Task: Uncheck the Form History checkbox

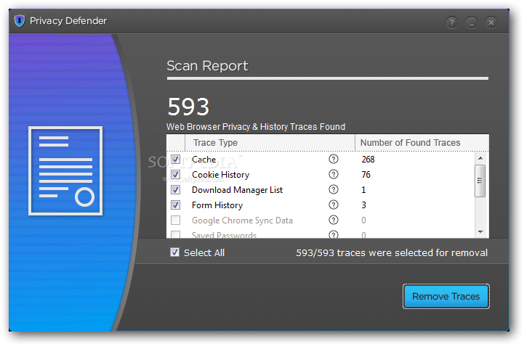Action: (175, 205)
